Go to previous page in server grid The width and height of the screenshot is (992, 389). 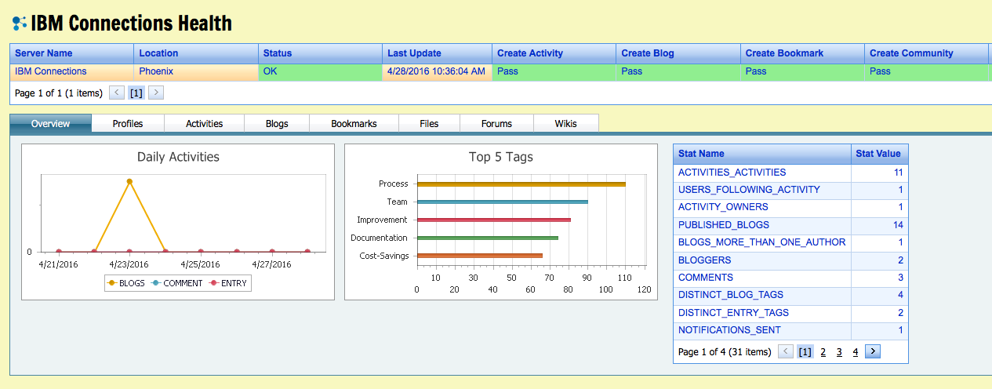coord(116,93)
